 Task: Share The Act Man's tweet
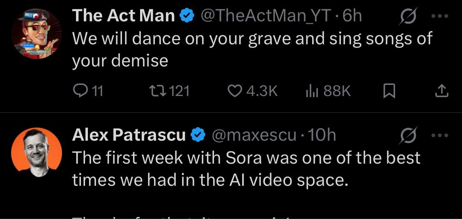coord(441,91)
